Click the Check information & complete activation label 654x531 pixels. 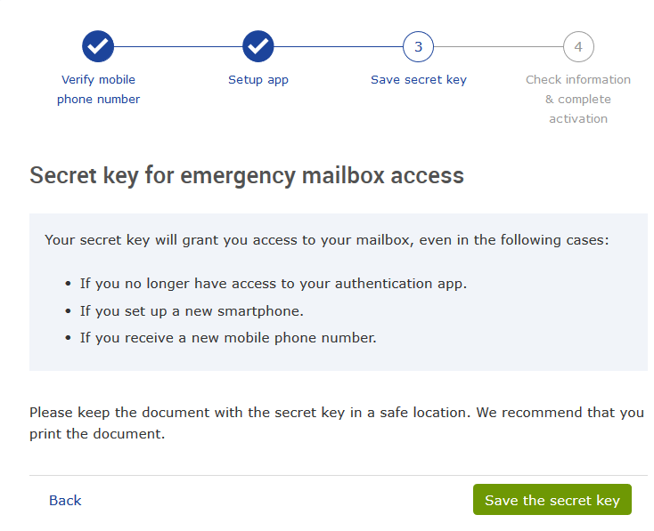[578, 99]
